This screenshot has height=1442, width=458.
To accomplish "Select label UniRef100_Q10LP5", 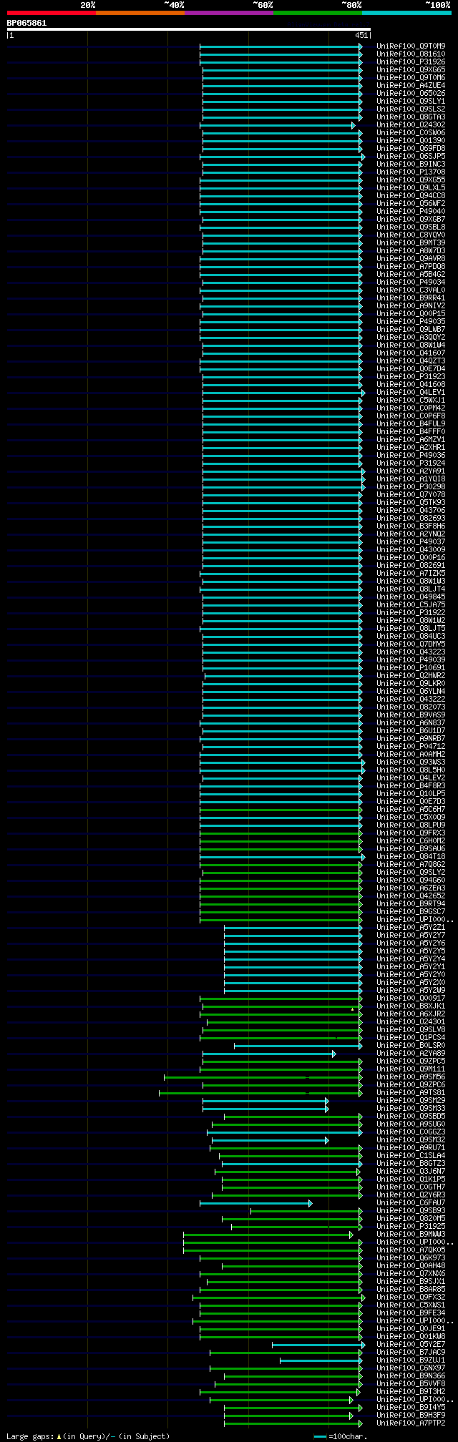I will [x=411, y=794].
